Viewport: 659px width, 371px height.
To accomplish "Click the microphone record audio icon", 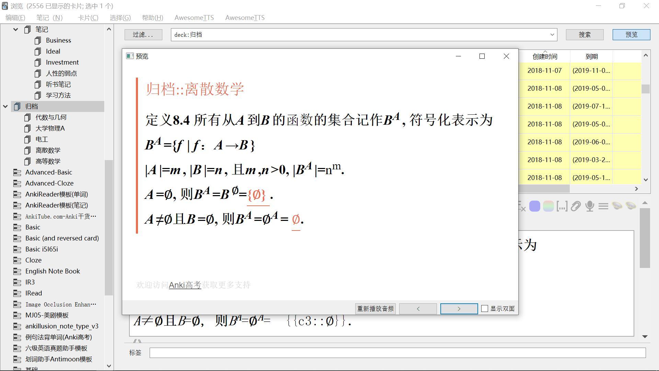I will tap(590, 206).
